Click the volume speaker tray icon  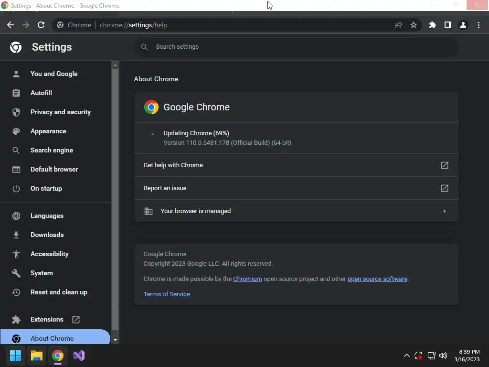pyautogui.click(x=443, y=356)
